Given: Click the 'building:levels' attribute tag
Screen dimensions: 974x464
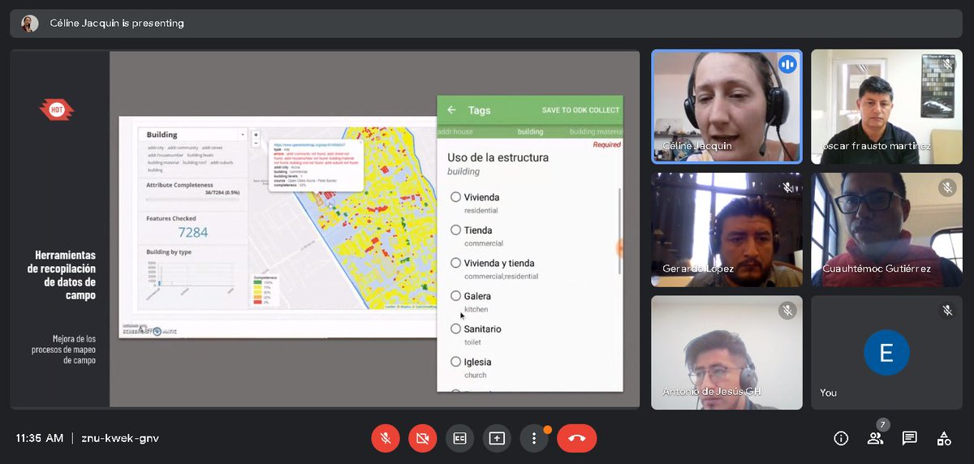Looking at the screenshot, I should (x=200, y=155).
